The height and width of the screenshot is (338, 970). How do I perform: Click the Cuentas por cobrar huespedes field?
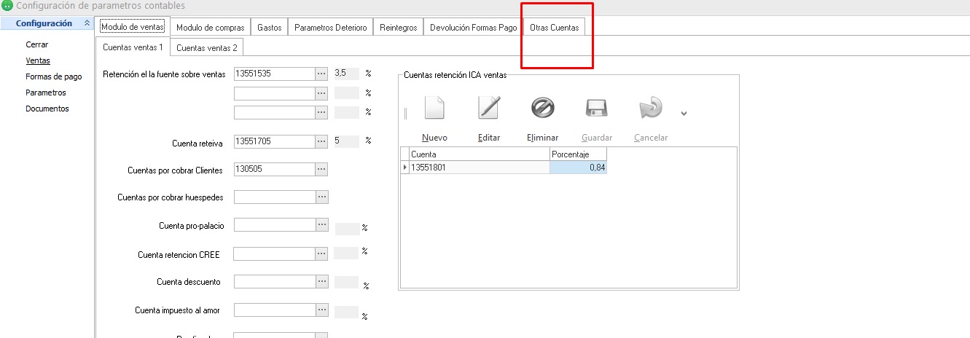tap(275, 197)
